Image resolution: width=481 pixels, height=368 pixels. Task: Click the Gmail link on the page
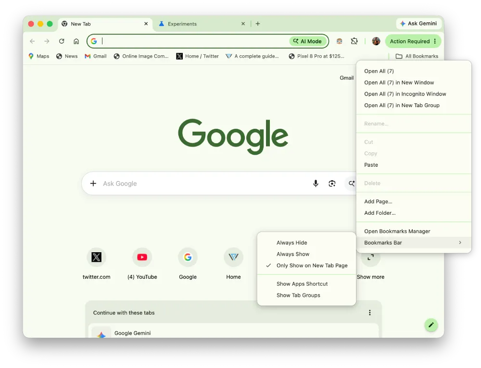click(346, 78)
